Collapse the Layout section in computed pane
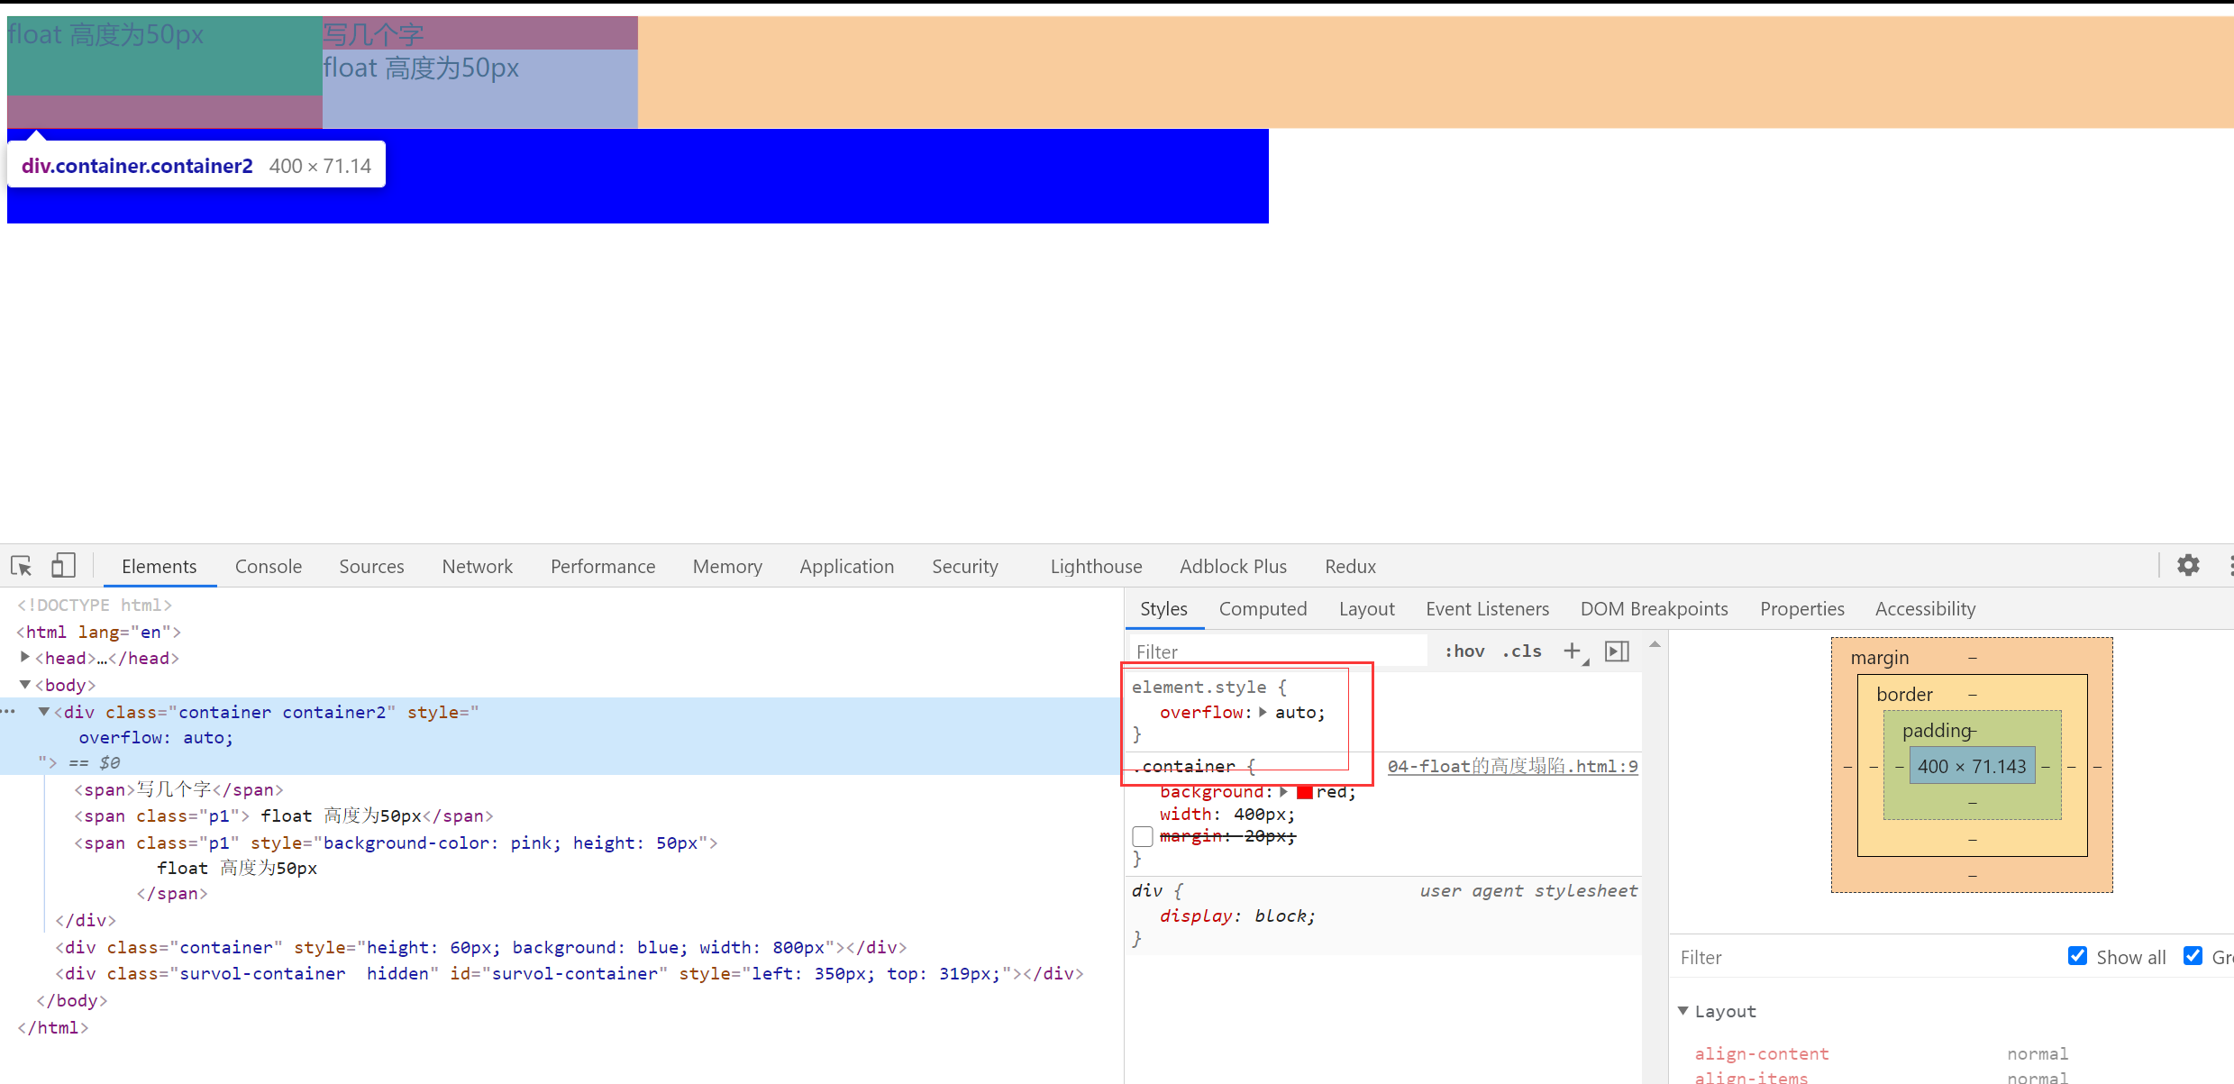 pyautogui.click(x=1682, y=1011)
